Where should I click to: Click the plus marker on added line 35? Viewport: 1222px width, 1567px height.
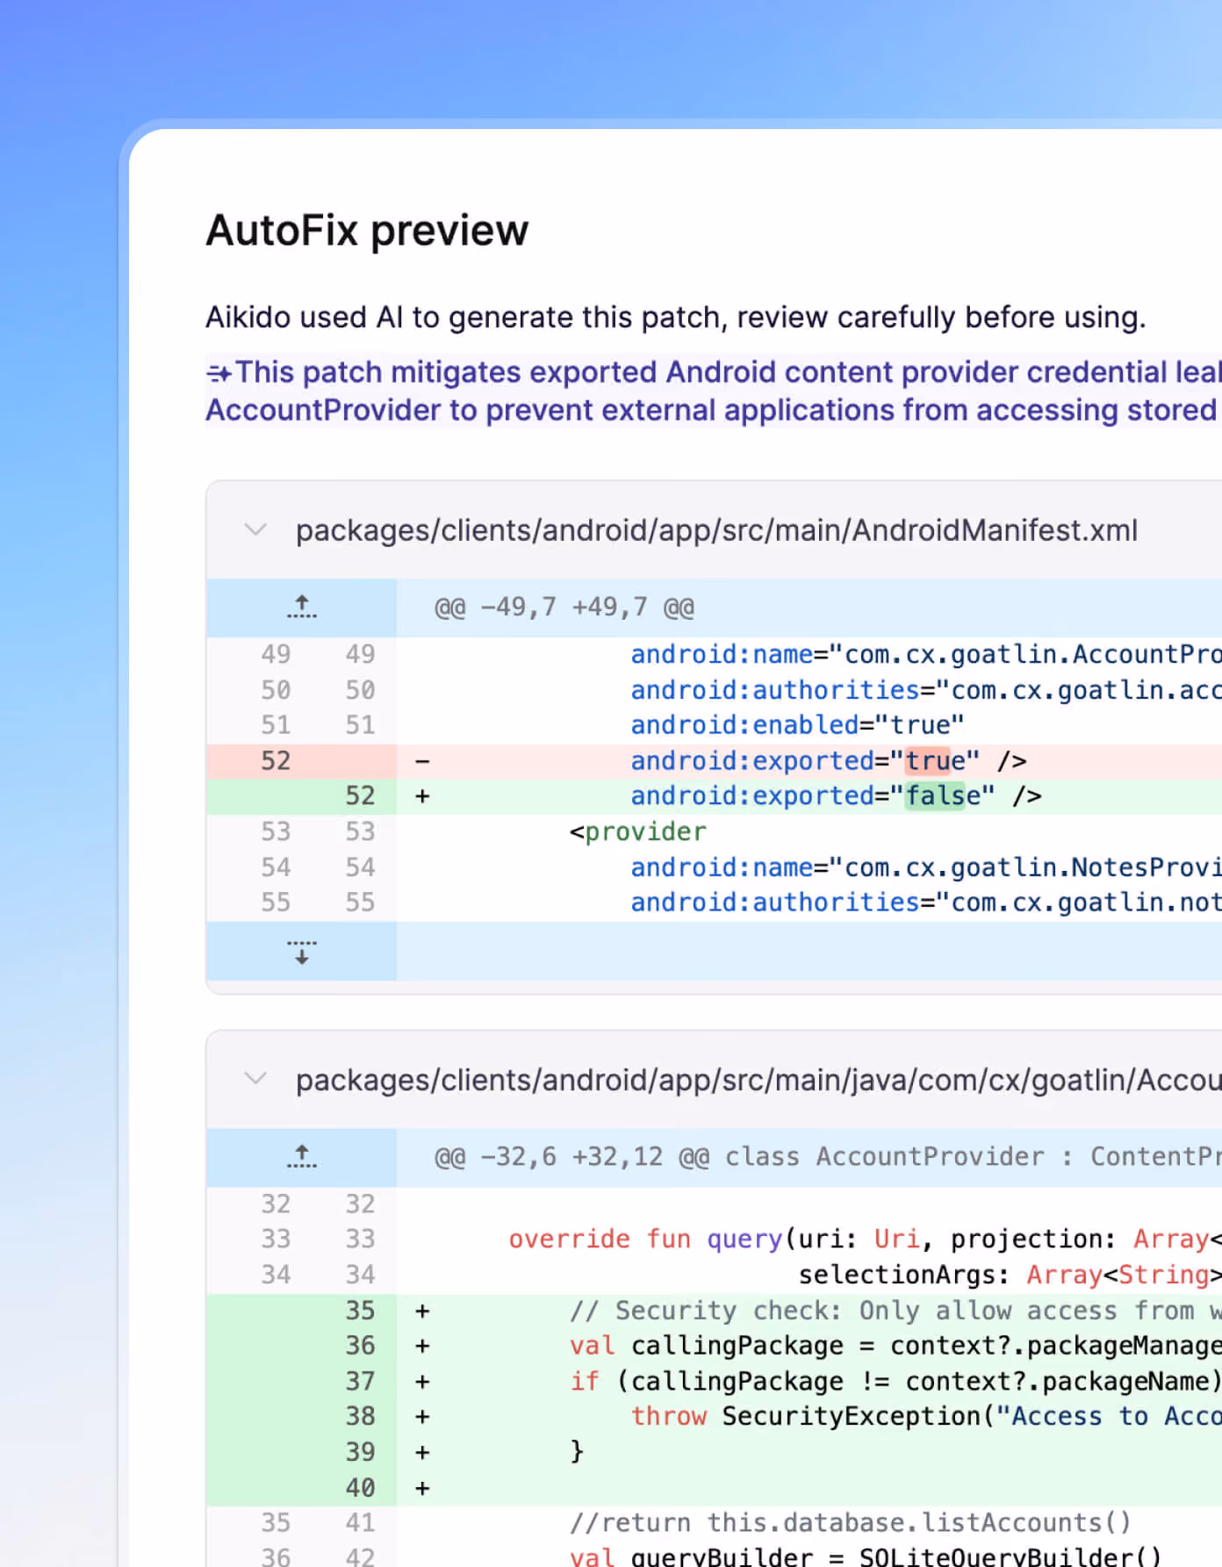[422, 1311]
